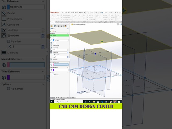
Task: Click the Windows search box in taskbar
Action: [x=69, y=102]
